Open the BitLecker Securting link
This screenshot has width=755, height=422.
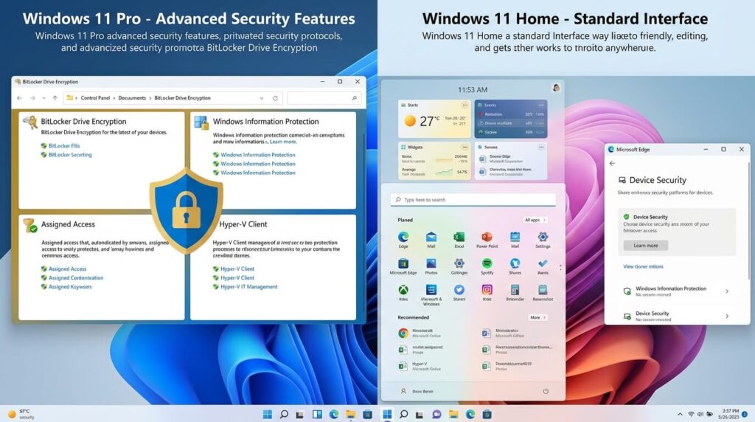click(x=70, y=155)
